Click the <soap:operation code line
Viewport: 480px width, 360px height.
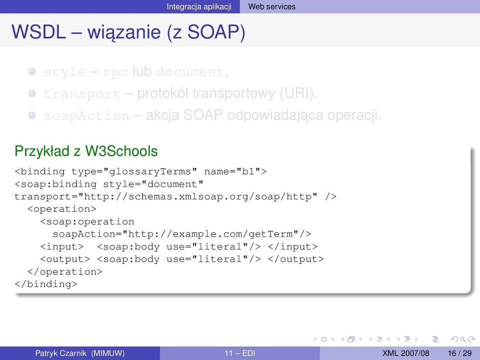tap(87, 221)
